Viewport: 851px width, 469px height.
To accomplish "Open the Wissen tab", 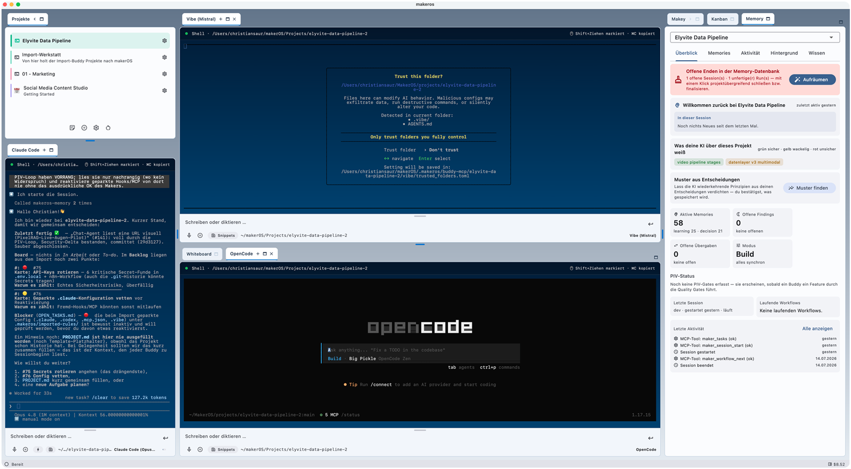I will click(x=816, y=53).
